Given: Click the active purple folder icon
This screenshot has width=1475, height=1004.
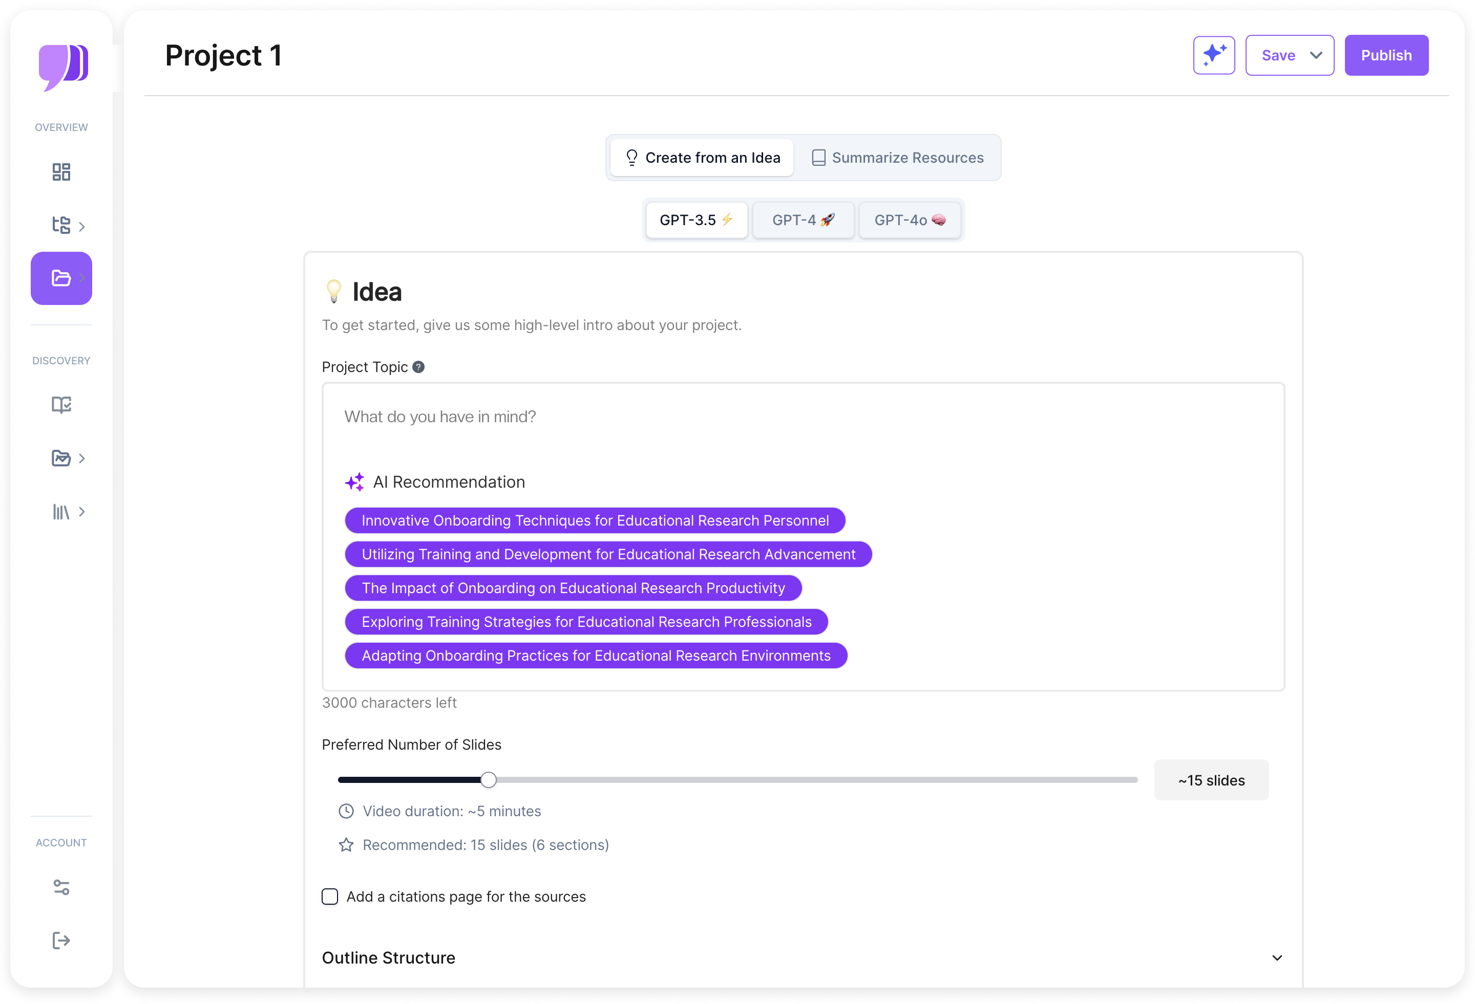Looking at the screenshot, I should pyautogui.click(x=61, y=278).
